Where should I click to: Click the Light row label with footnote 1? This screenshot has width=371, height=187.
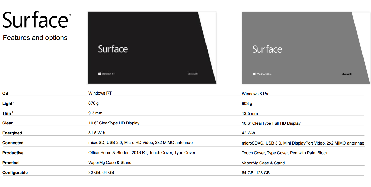(x=9, y=103)
